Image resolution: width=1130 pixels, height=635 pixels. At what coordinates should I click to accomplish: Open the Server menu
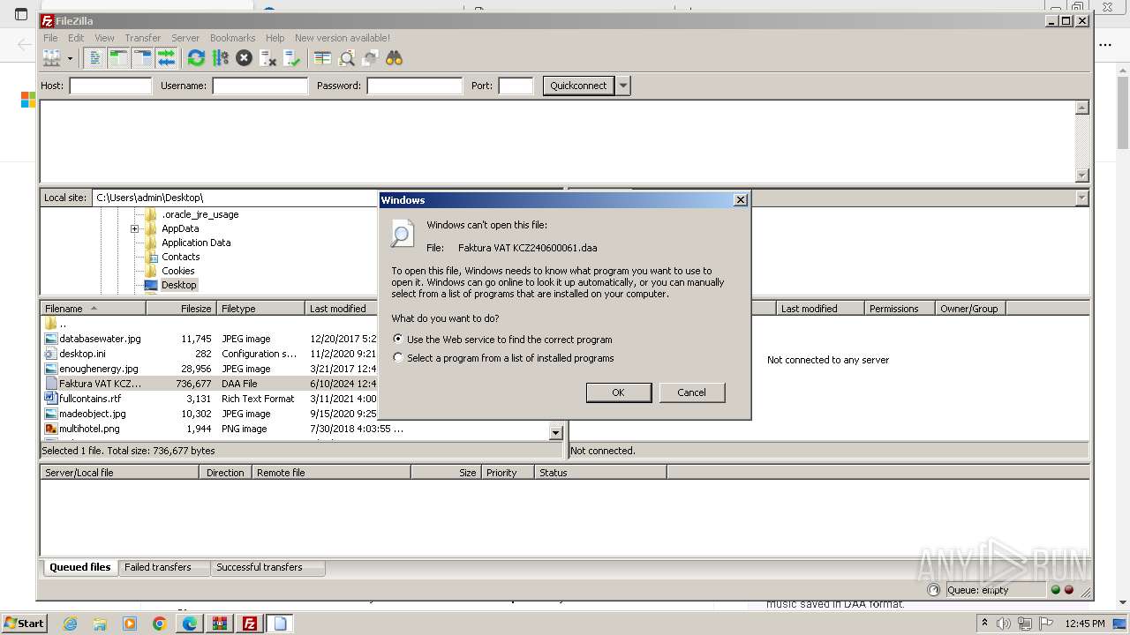tap(185, 38)
